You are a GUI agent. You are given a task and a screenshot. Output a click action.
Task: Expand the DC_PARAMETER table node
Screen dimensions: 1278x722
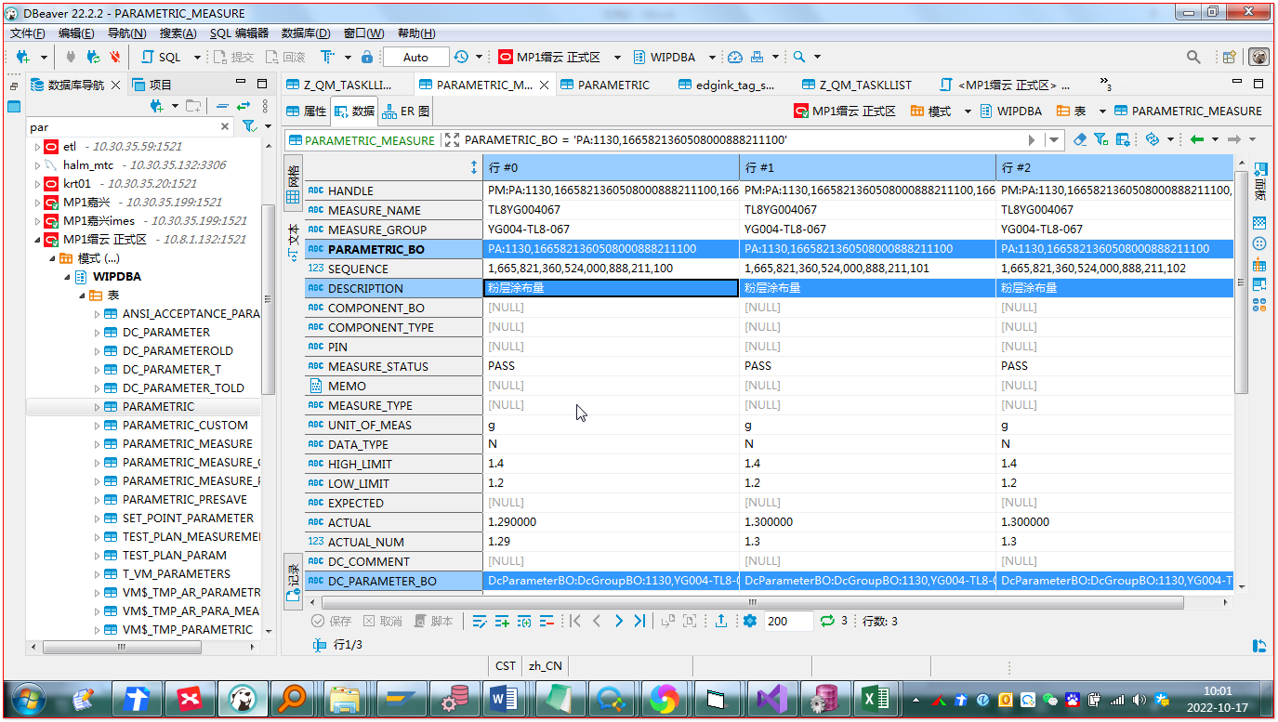[x=97, y=333]
